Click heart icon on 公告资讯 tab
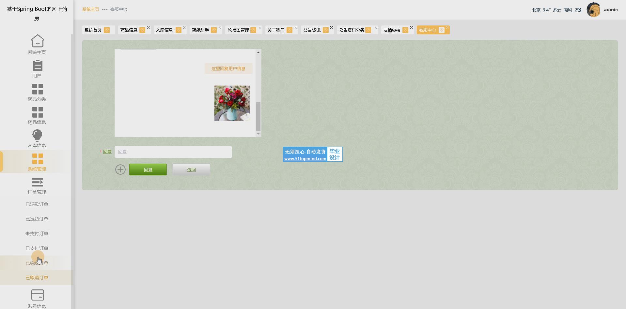This screenshot has height=309, width=626. pos(326,30)
